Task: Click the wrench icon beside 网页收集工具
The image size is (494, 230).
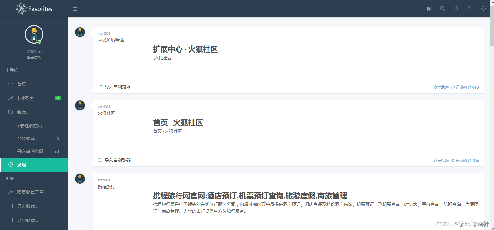Action: click(x=11, y=192)
